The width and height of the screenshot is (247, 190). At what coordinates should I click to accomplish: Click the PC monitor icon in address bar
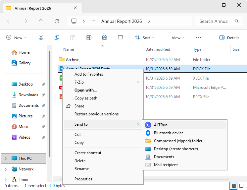coord(74,21)
